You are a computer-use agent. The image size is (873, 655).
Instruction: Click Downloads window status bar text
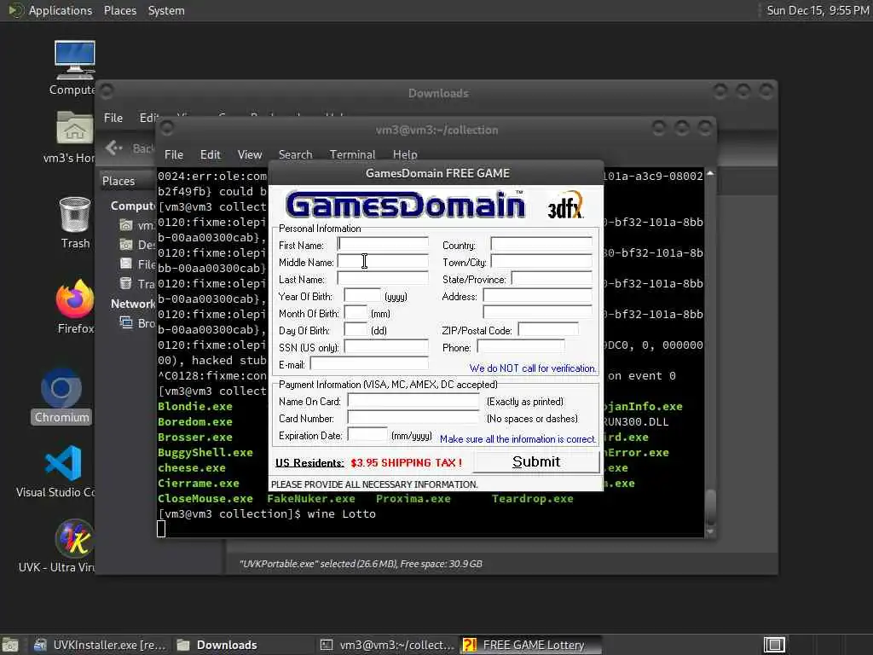pos(361,564)
